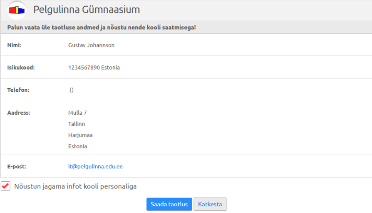Image resolution: width=372 pixels, height=213 pixels.
Task: Click the Nimi field label
Action: pyautogui.click(x=14, y=45)
